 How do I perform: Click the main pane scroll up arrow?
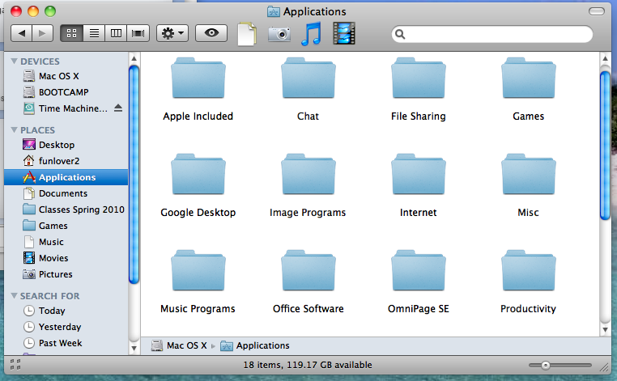tap(605, 58)
